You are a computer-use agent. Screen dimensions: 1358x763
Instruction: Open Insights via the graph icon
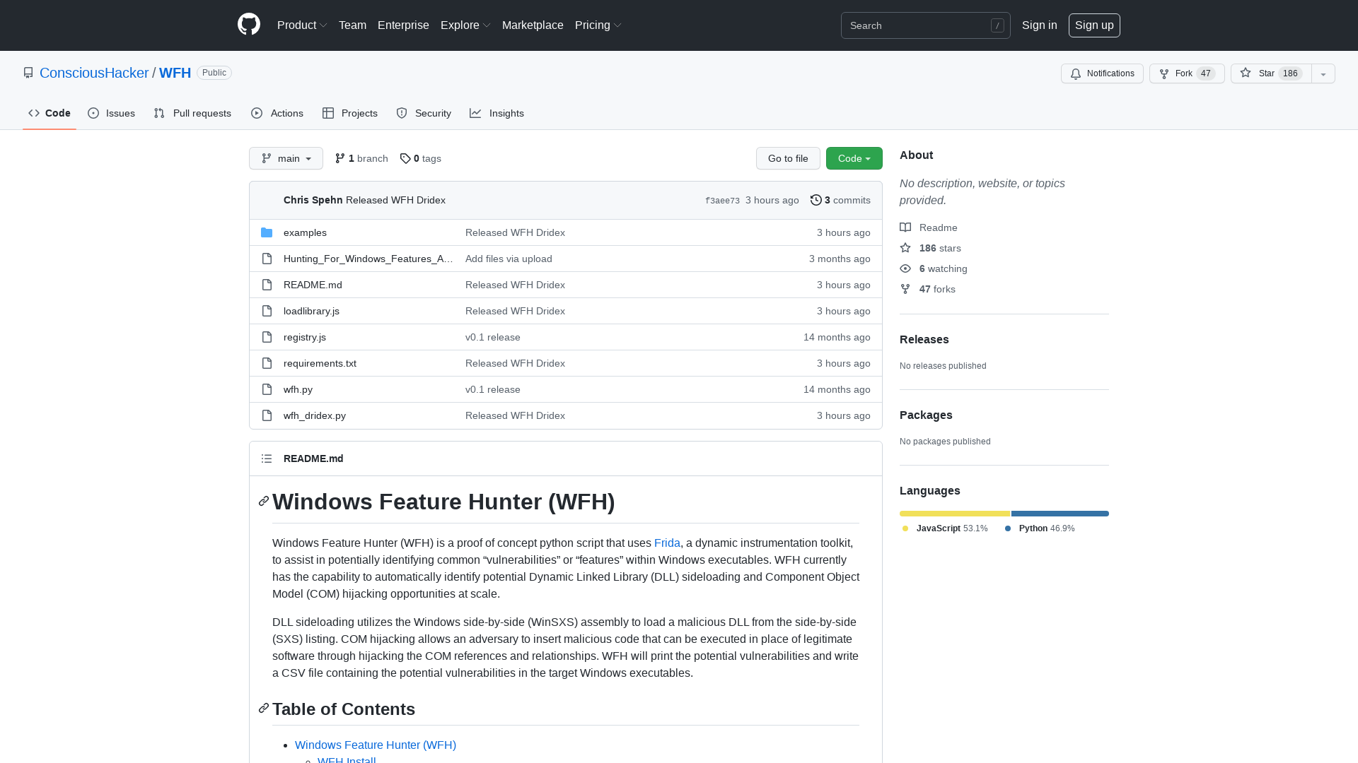(x=476, y=113)
